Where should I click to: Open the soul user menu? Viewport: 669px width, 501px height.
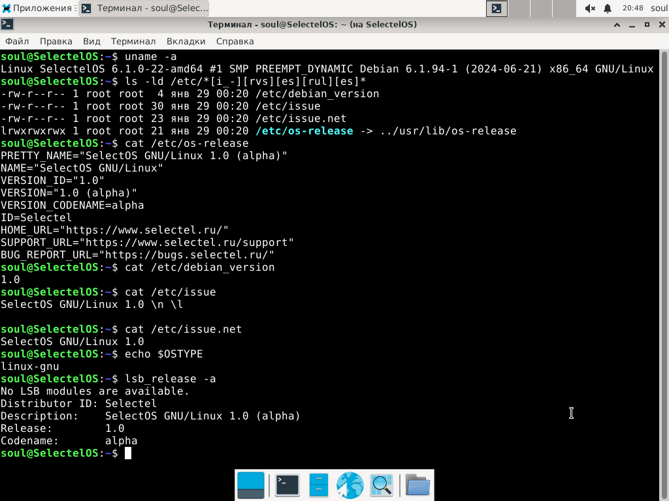point(659,8)
